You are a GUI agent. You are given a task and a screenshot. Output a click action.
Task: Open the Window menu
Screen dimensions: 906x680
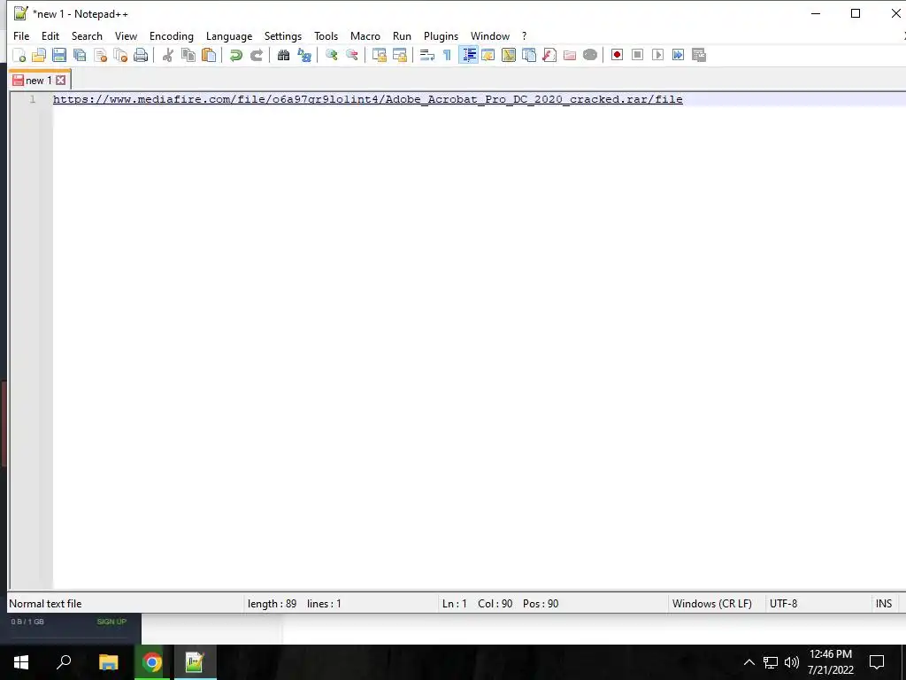[x=490, y=35]
